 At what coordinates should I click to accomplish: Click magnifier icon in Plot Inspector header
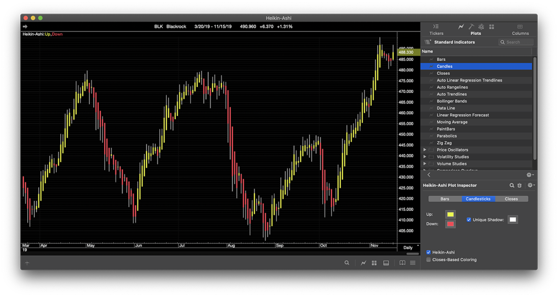[512, 185]
